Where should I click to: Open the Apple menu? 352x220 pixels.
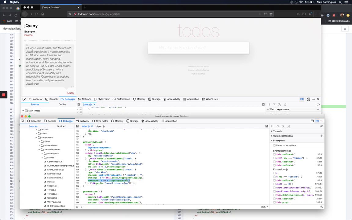click(5, 2)
